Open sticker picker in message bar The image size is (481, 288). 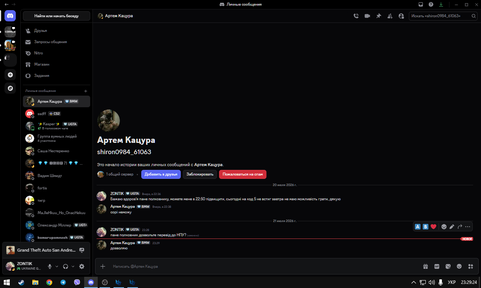click(x=448, y=266)
